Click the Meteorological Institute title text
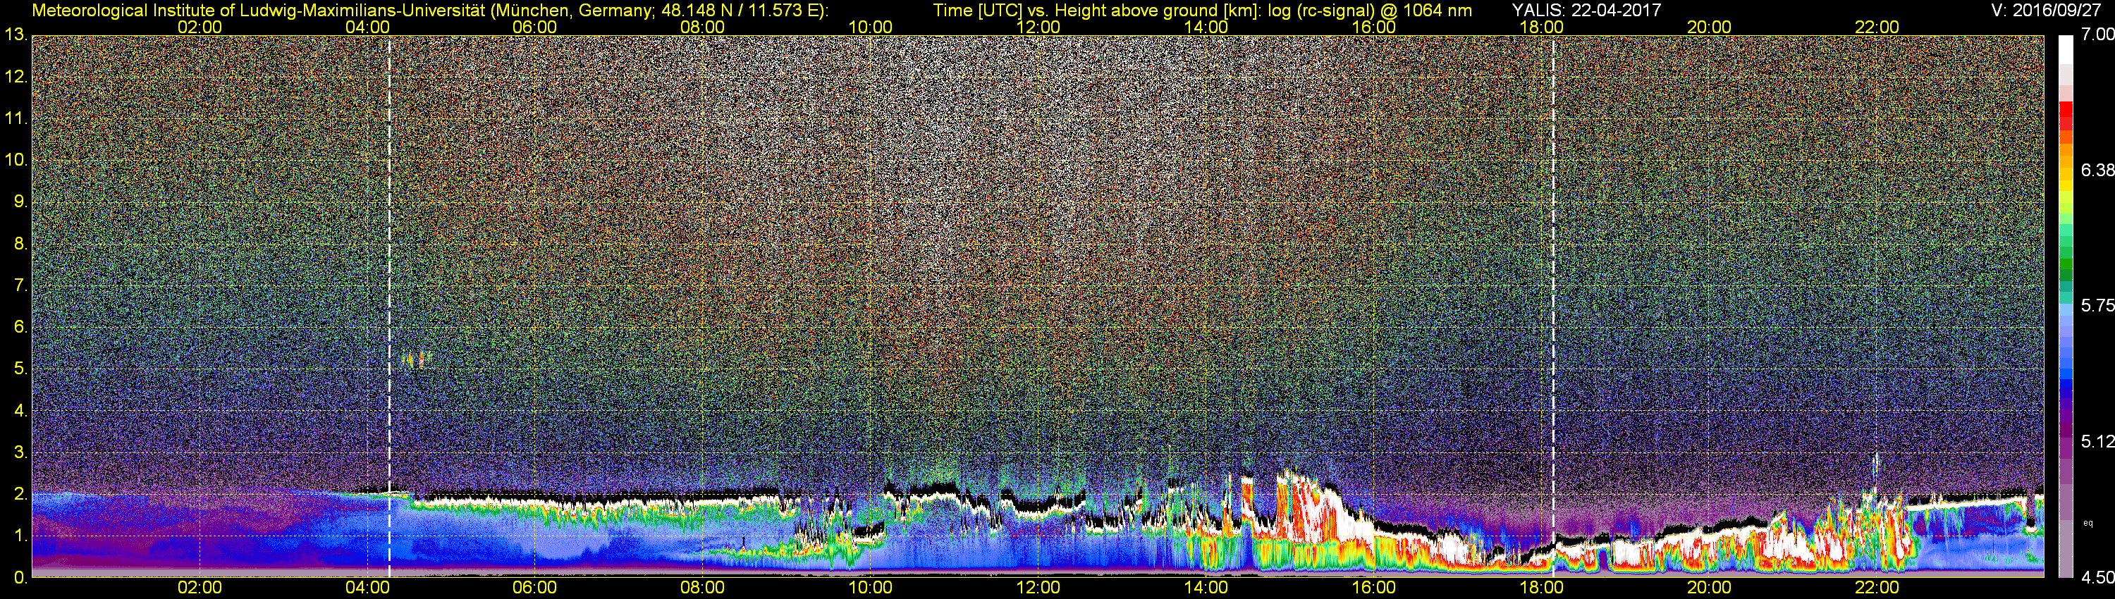Image resolution: width=2115 pixels, height=599 pixels. (x=430, y=11)
